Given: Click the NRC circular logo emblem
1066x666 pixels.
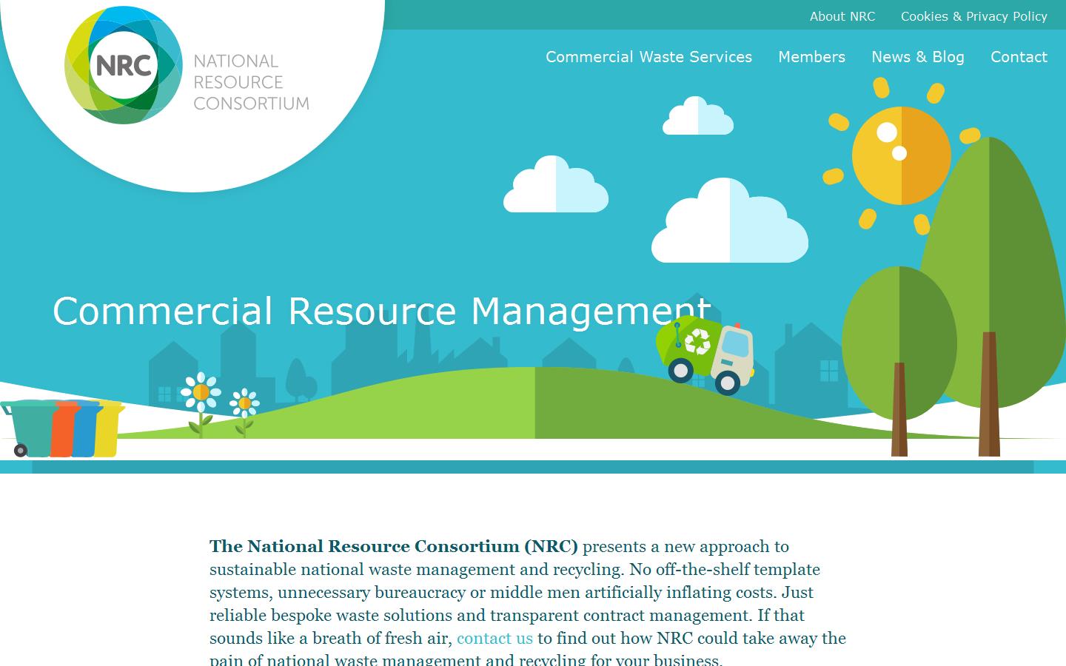Looking at the screenshot, I should click(124, 66).
